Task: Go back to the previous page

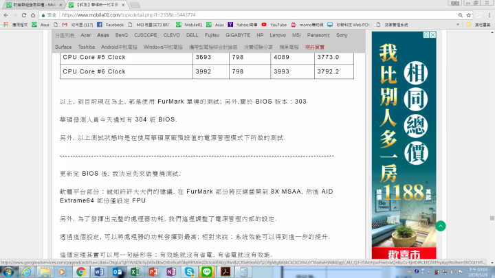Action: [6, 15]
